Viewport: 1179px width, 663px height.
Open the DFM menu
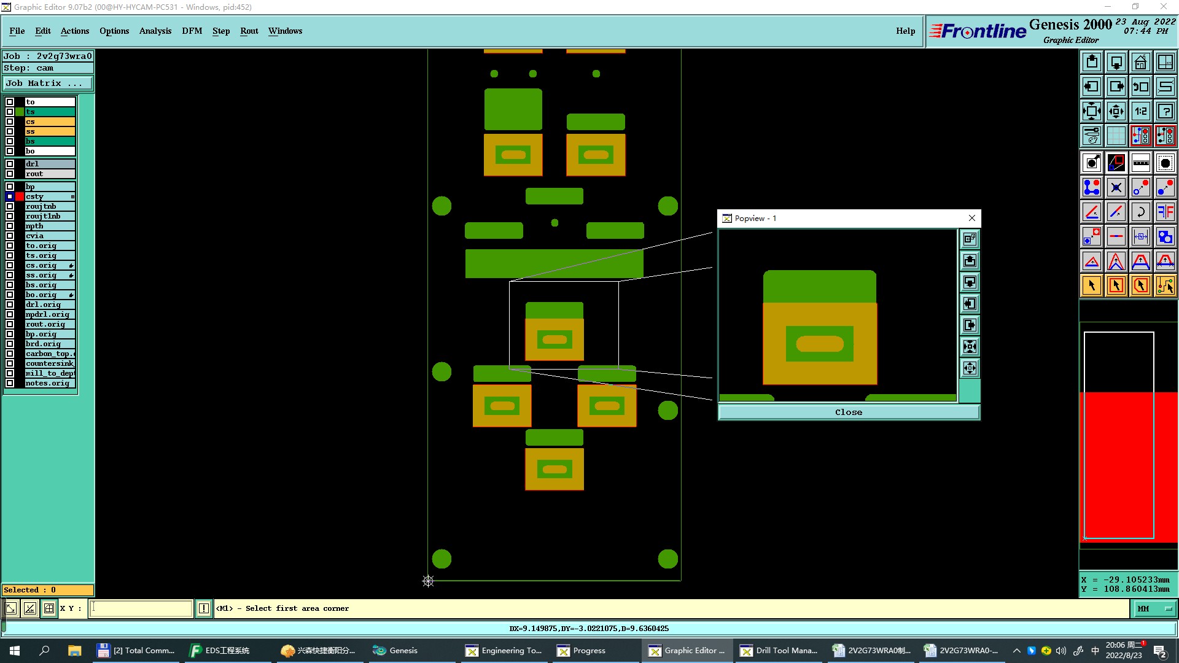point(192,31)
